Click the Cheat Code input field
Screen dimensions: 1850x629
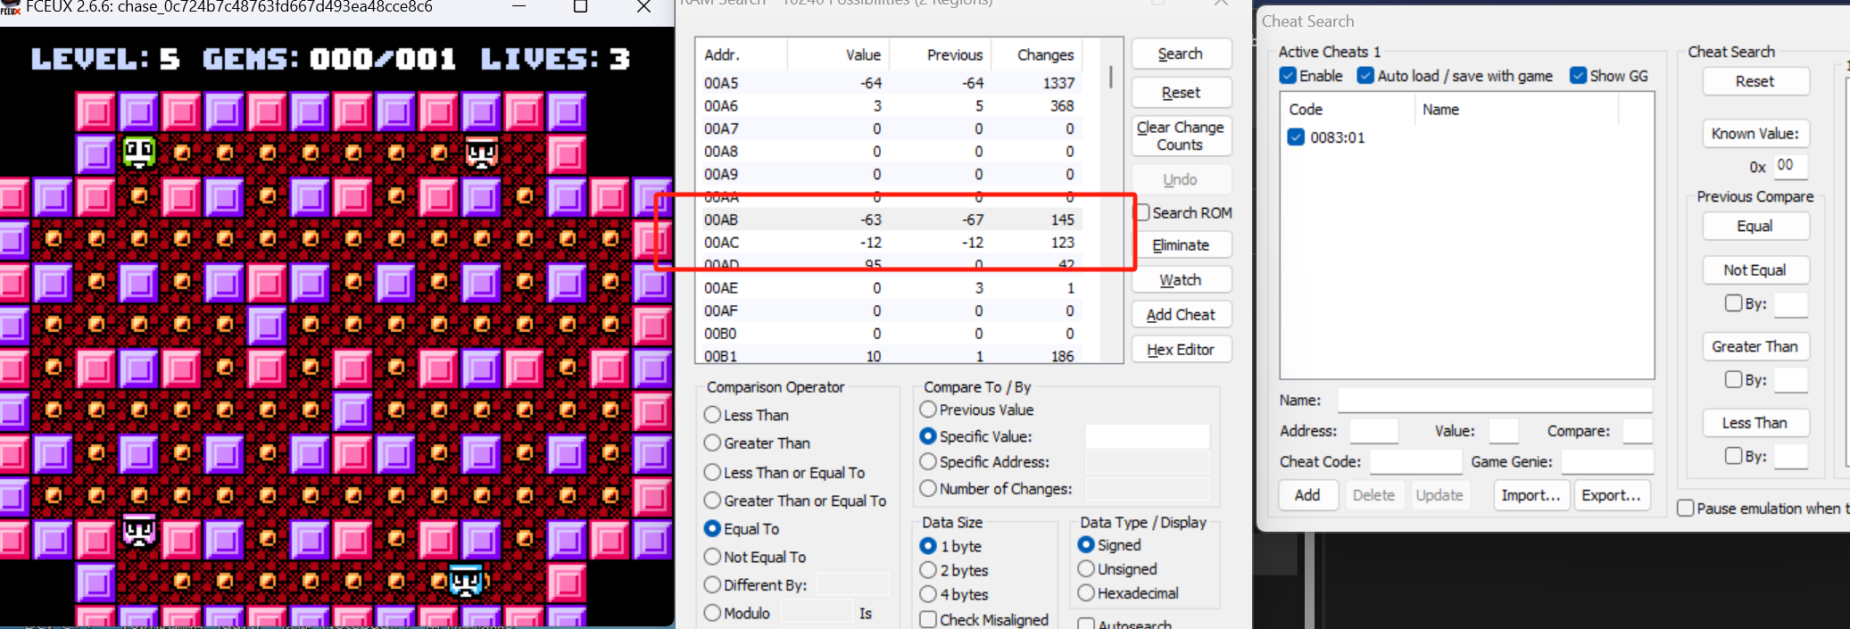(1416, 461)
